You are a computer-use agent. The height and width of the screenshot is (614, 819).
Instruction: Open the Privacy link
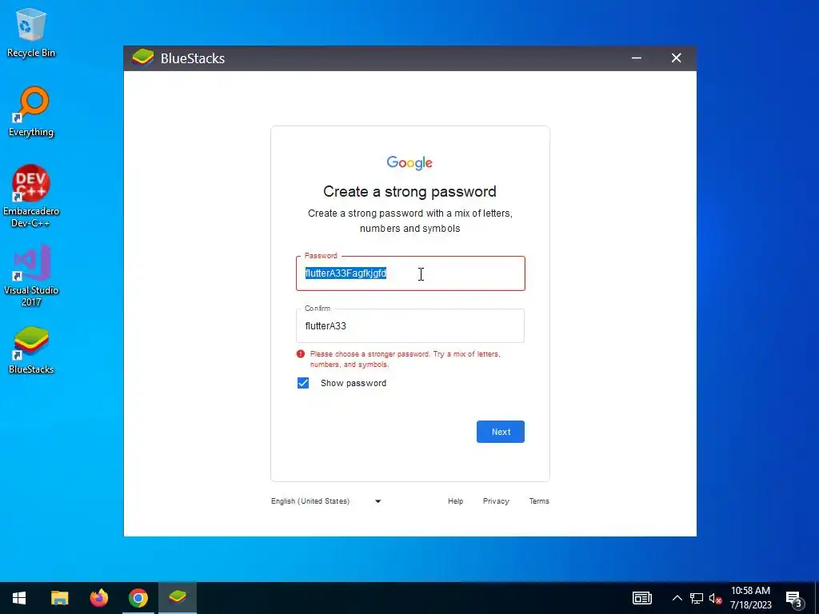[x=496, y=501]
